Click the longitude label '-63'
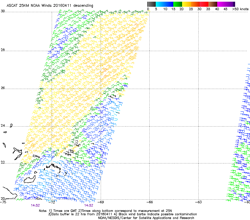Image resolution: width=250 pixels, height=220 pixels. pos(199,202)
